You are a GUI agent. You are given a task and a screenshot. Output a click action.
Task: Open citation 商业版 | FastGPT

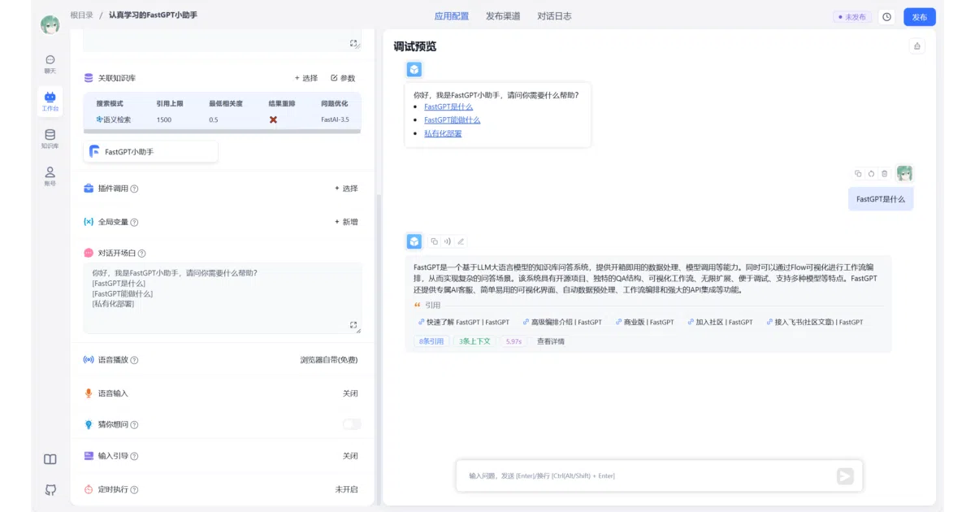pos(645,322)
